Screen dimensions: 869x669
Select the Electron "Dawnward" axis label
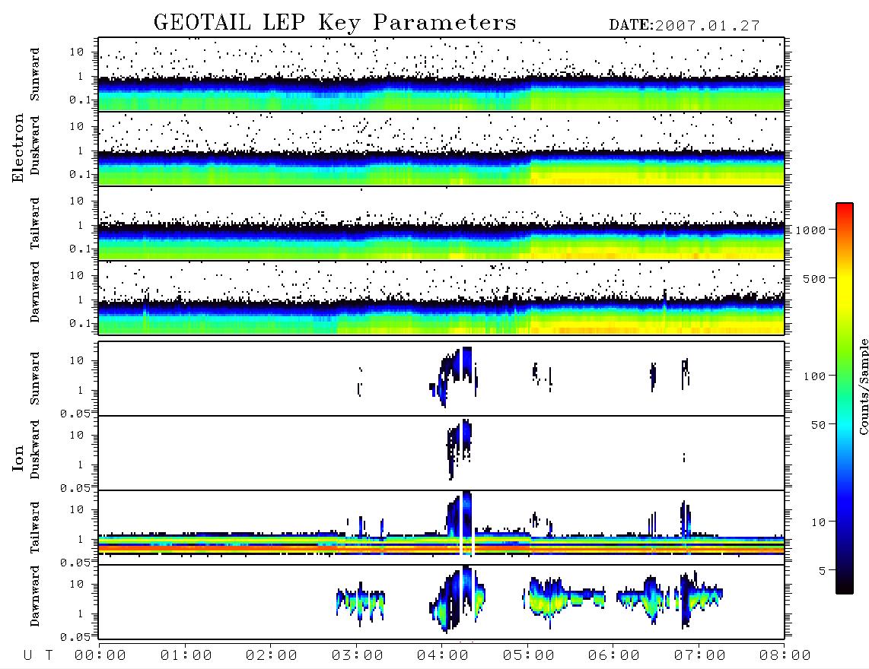pyautogui.click(x=35, y=293)
